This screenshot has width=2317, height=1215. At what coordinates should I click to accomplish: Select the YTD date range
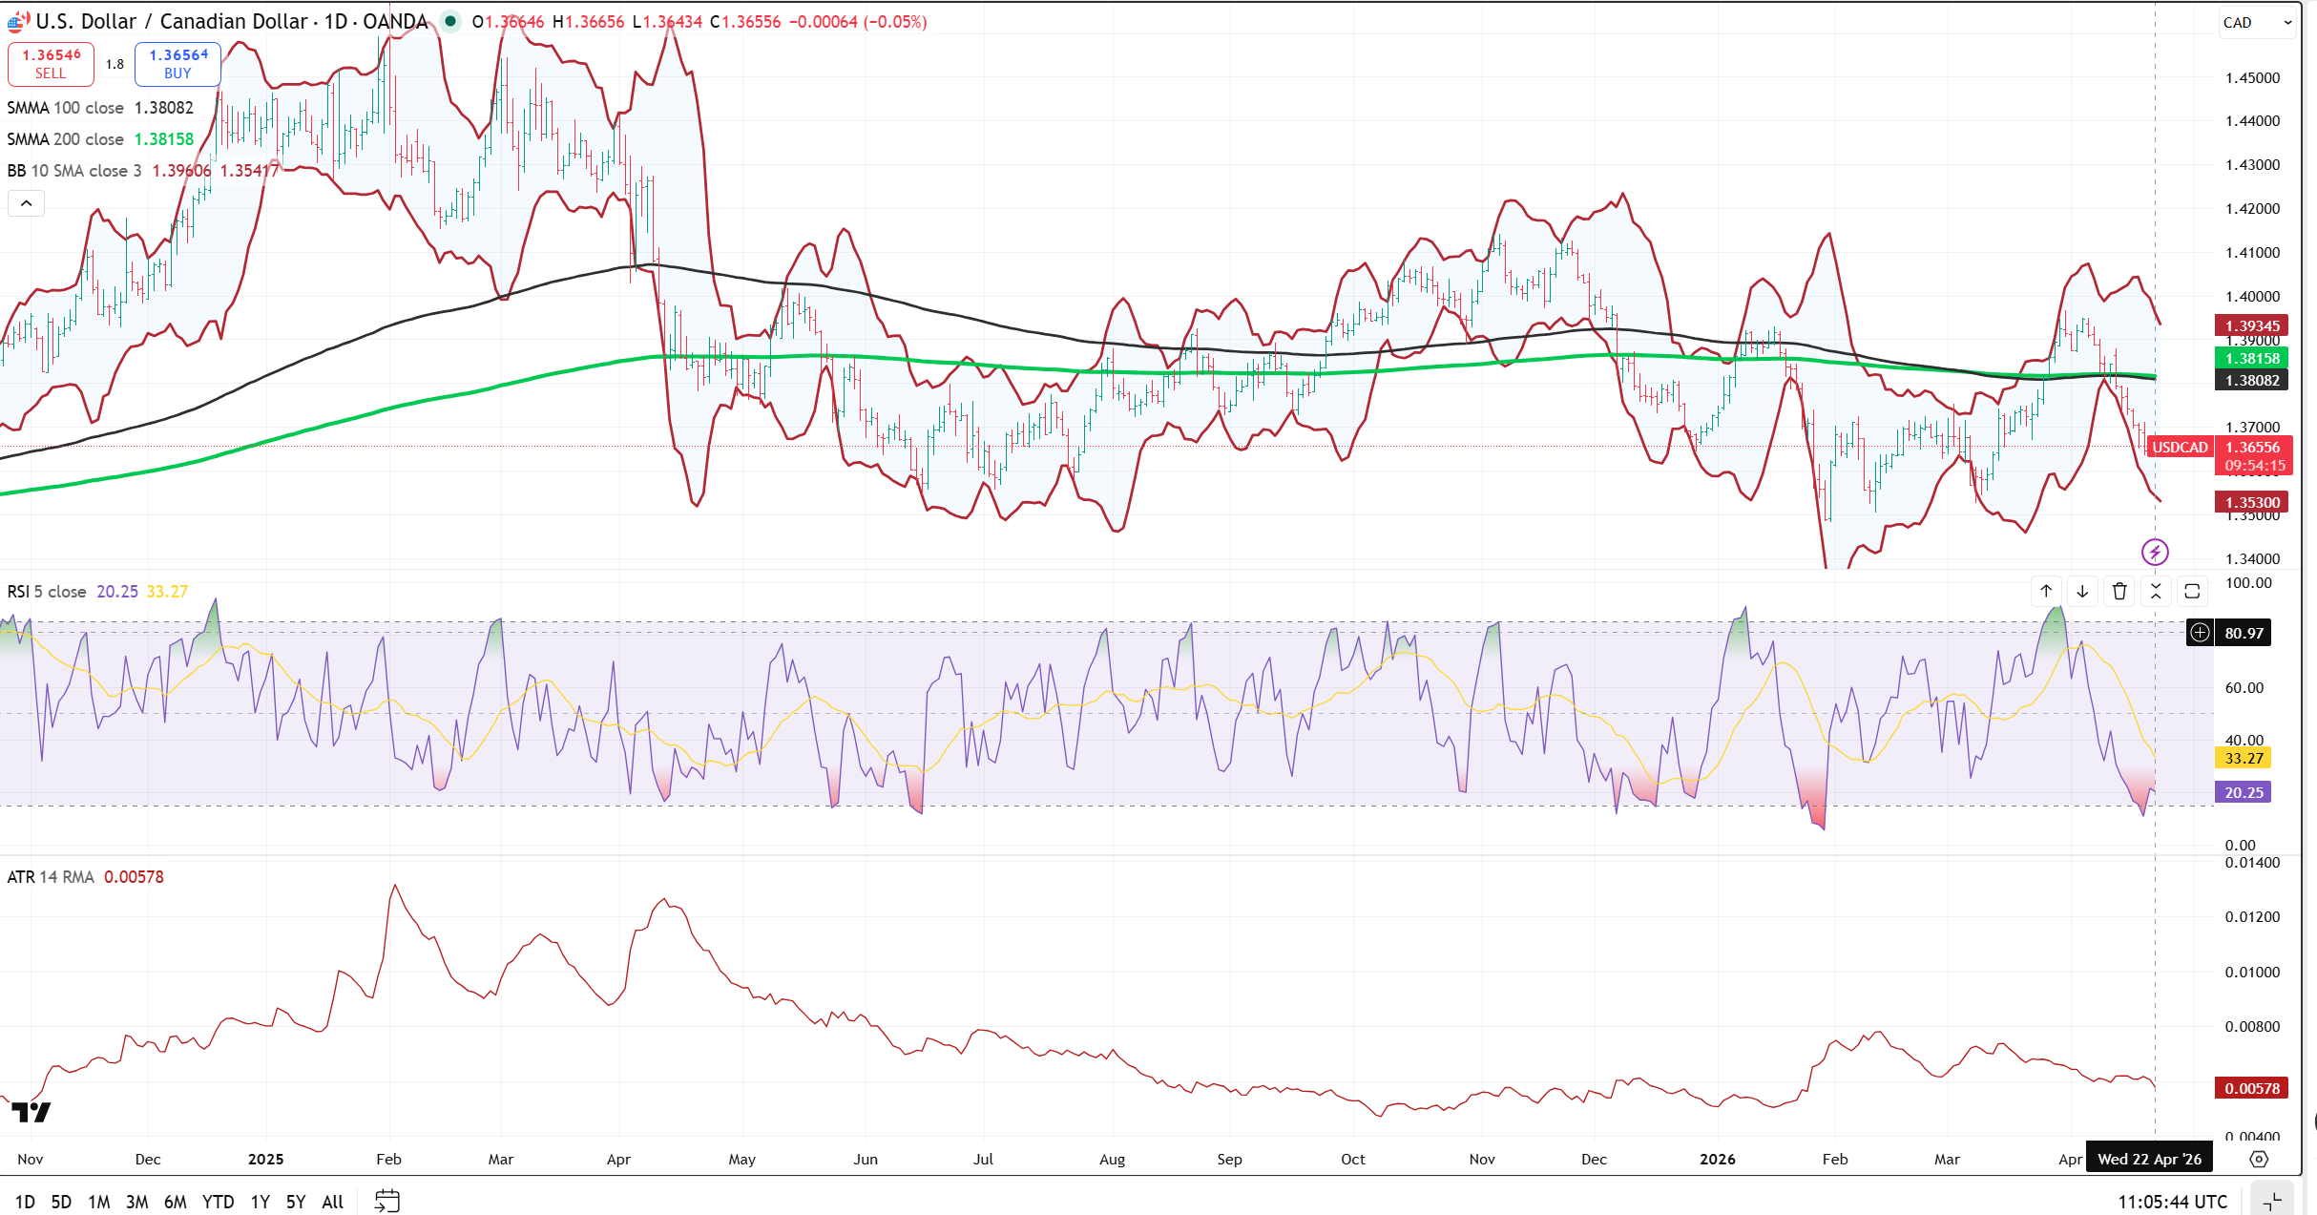218,1202
